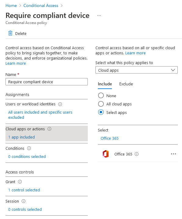Open the Cloud apps dropdown

(137, 70)
